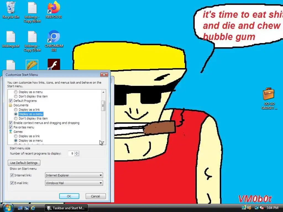
Task: Click the 'Games' label in the list
Action: pos(18,132)
